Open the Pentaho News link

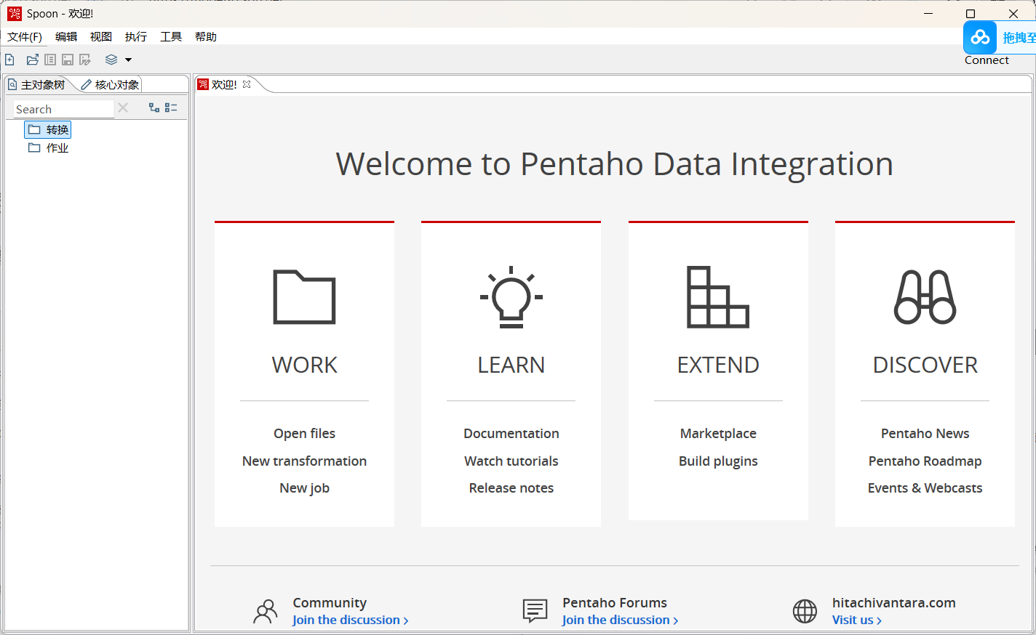(925, 433)
